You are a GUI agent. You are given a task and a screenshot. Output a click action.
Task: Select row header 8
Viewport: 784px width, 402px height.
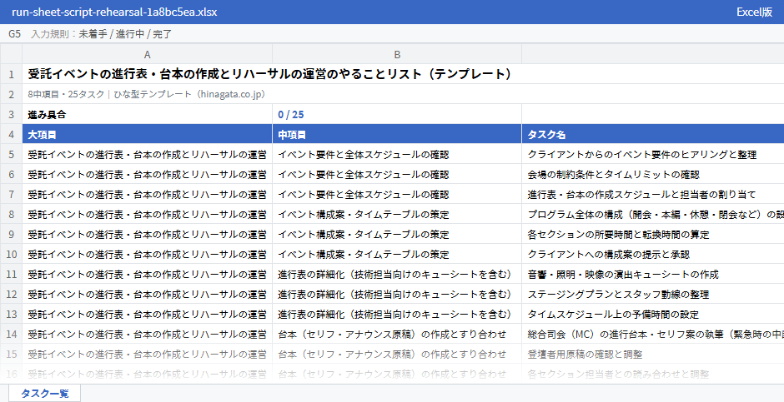[11, 214]
